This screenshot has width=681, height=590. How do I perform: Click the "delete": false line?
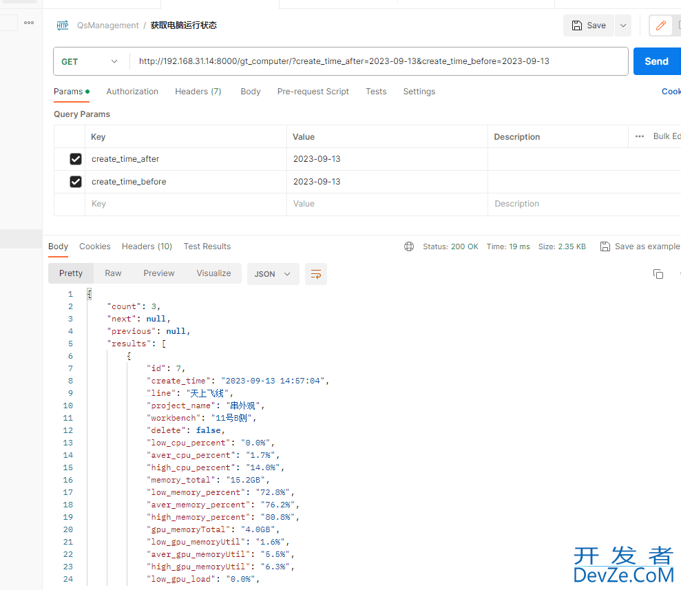coord(185,430)
